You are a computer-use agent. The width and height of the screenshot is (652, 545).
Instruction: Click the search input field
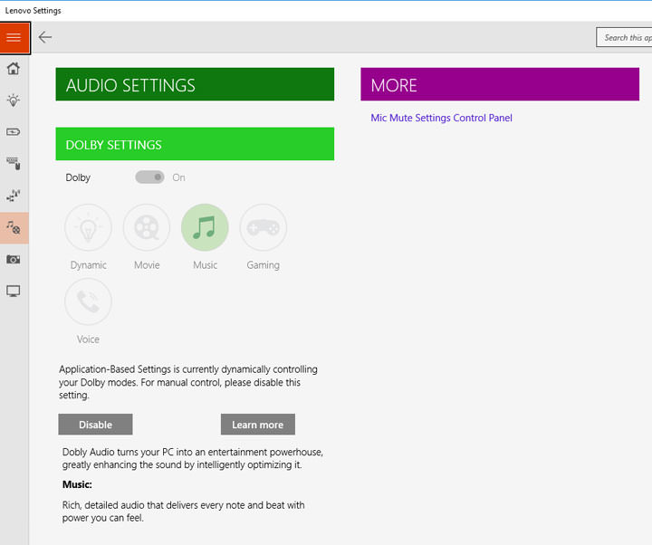pyautogui.click(x=623, y=37)
